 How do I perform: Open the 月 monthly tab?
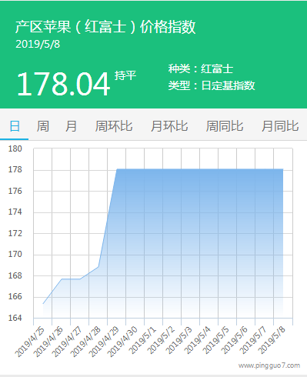[x=71, y=126]
